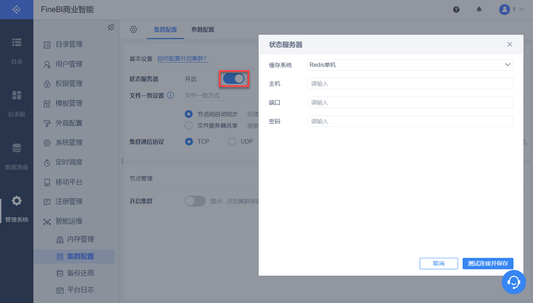Image resolution: width=533 pixels, height=303 pixels.
Task: Click the sidebar resize handle dots
Action: [122, 161]
